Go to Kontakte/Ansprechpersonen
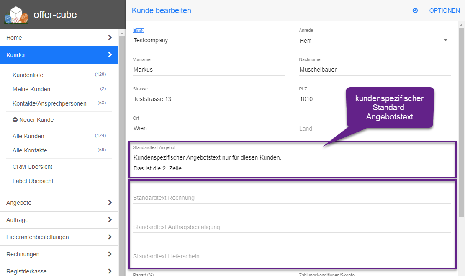The width and height of the screenshot is (465, 276). [49, 103]
